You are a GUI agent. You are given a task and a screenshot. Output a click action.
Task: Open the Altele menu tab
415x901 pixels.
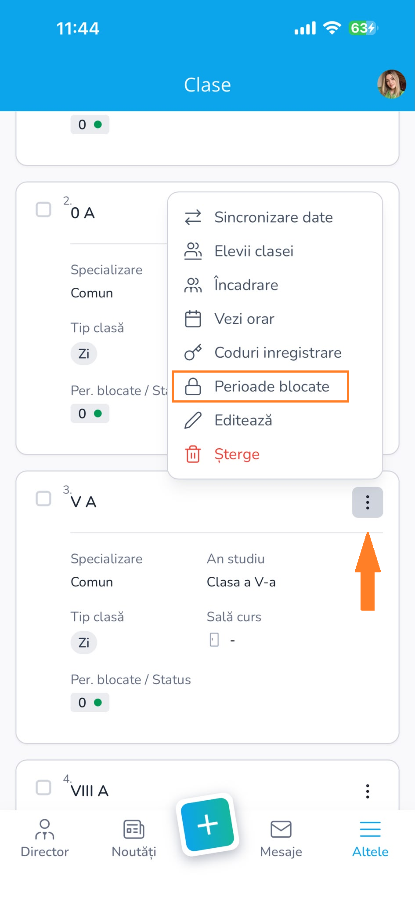[370, 839]
